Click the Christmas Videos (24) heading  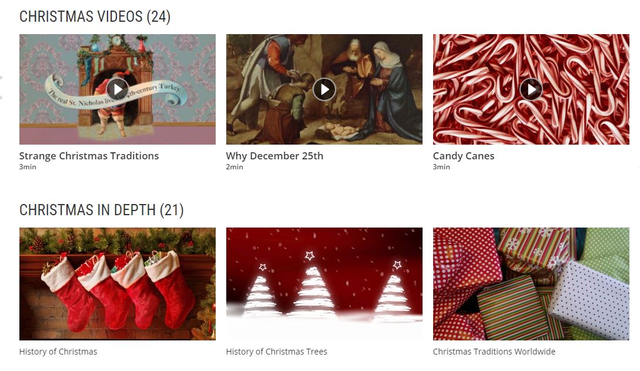pyautogui.click(x=95, y=16)
